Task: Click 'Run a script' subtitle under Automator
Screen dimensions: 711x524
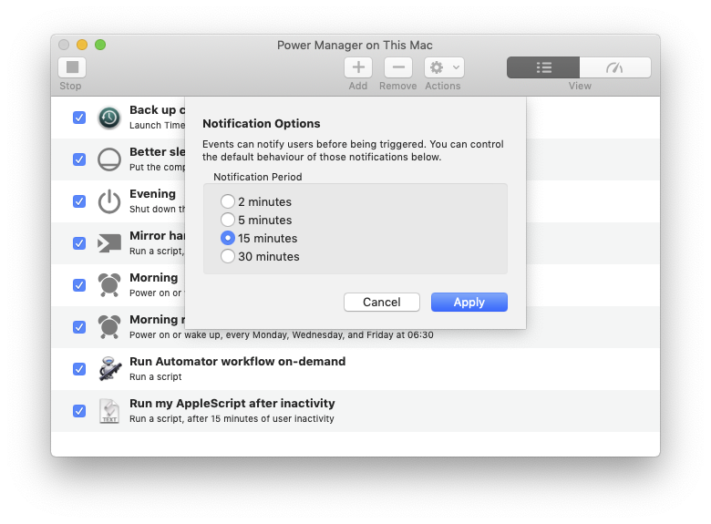Action: [156, 376]
